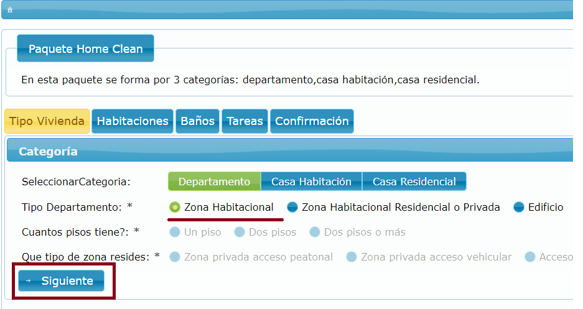The height and width of the screenshot is (309, 583).
Task: Click the Paquete Home Clean header
Action: (x=85, y=49)
